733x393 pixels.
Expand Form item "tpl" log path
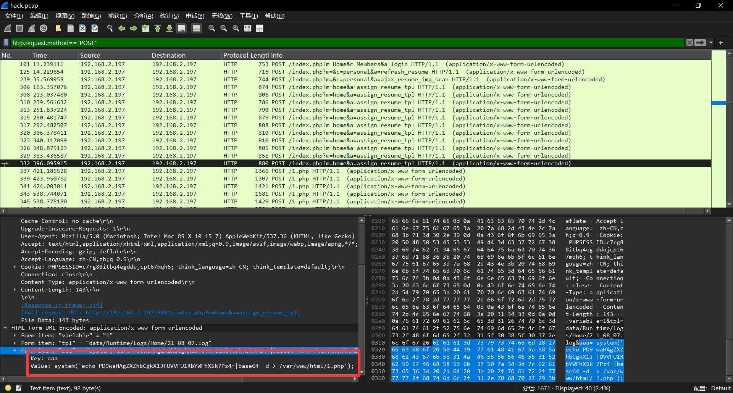click(x=15, y=343)
